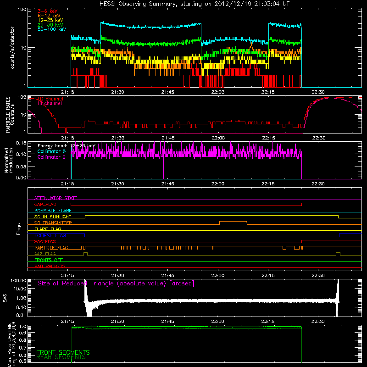The height and width of the screenshot is (367, 367).
Task: Click the GAP_FLAG label
Action: pyautogui.click(x=45, y=204)
